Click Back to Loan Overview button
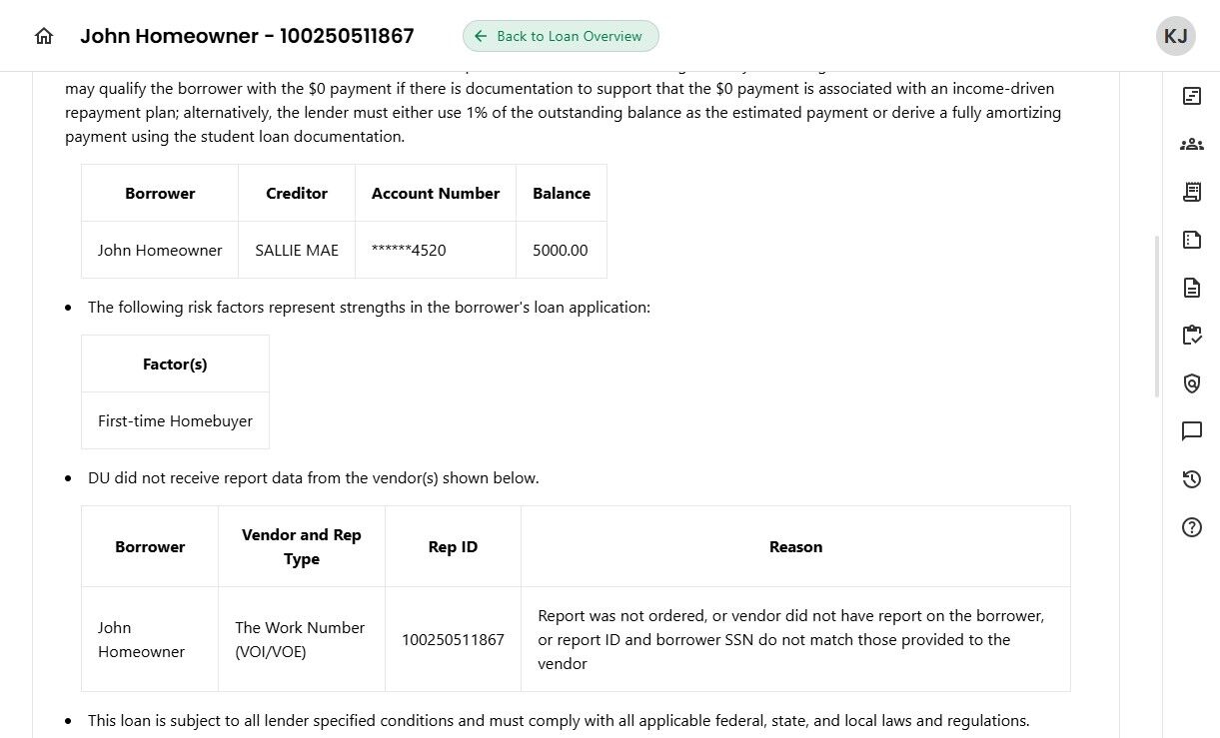 (x=561, y=36)
